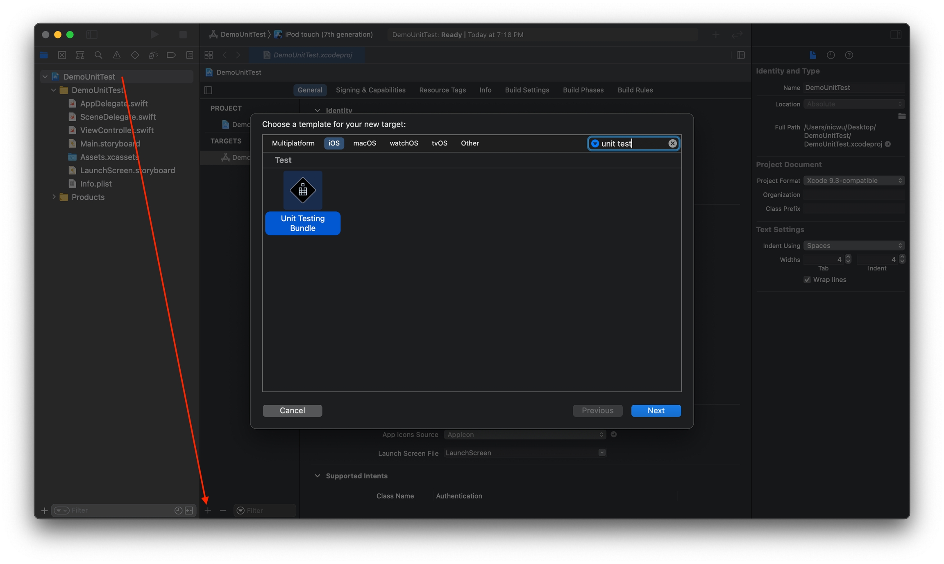Screen dimensions: 944x564
Task: Clear the unit test search field
Action: (672, 143)
